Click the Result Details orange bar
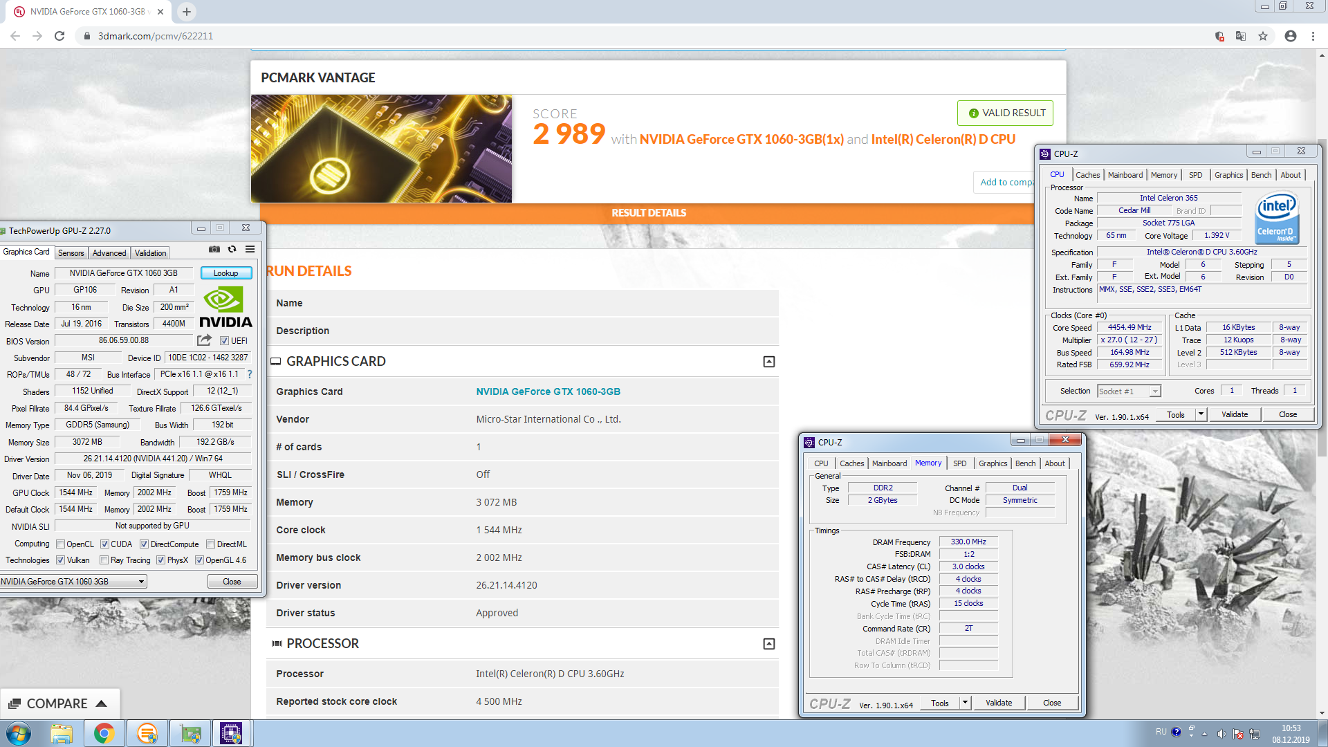Image resolution: width=1328 pixels, height=747 pixels. (648, 213)
